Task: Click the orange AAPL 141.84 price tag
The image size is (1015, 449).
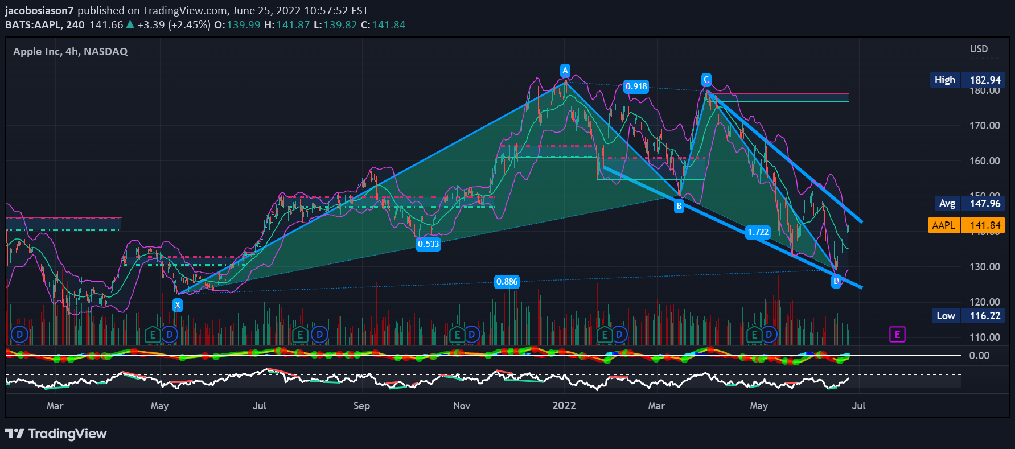Action: click(966, 225)
